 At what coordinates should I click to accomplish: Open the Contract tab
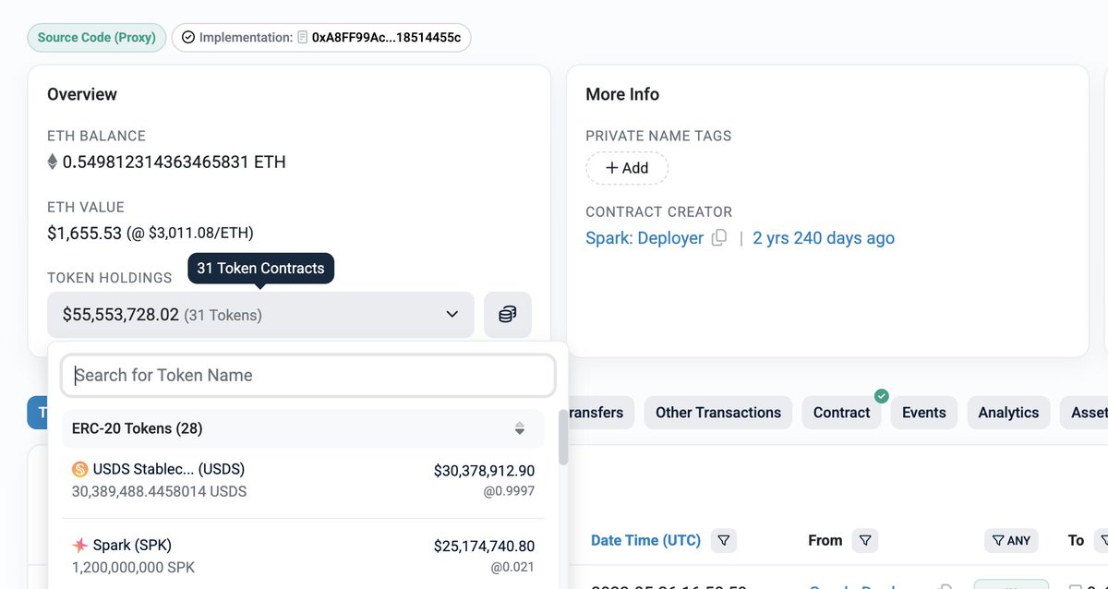(x=841, y=413)
